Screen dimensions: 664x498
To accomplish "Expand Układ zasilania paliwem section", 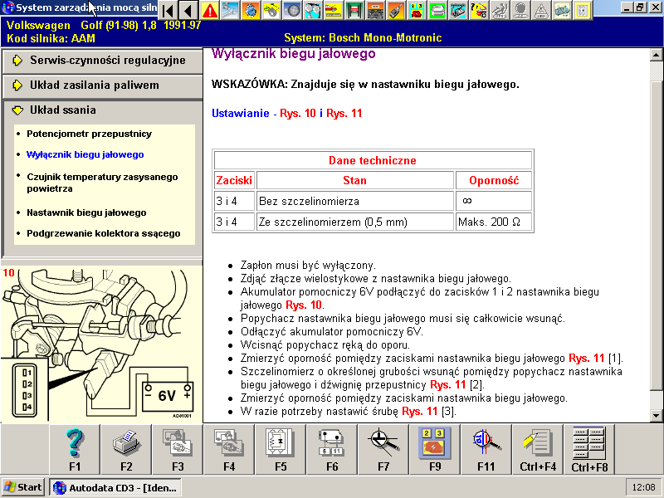I will (x=102, y=85).
